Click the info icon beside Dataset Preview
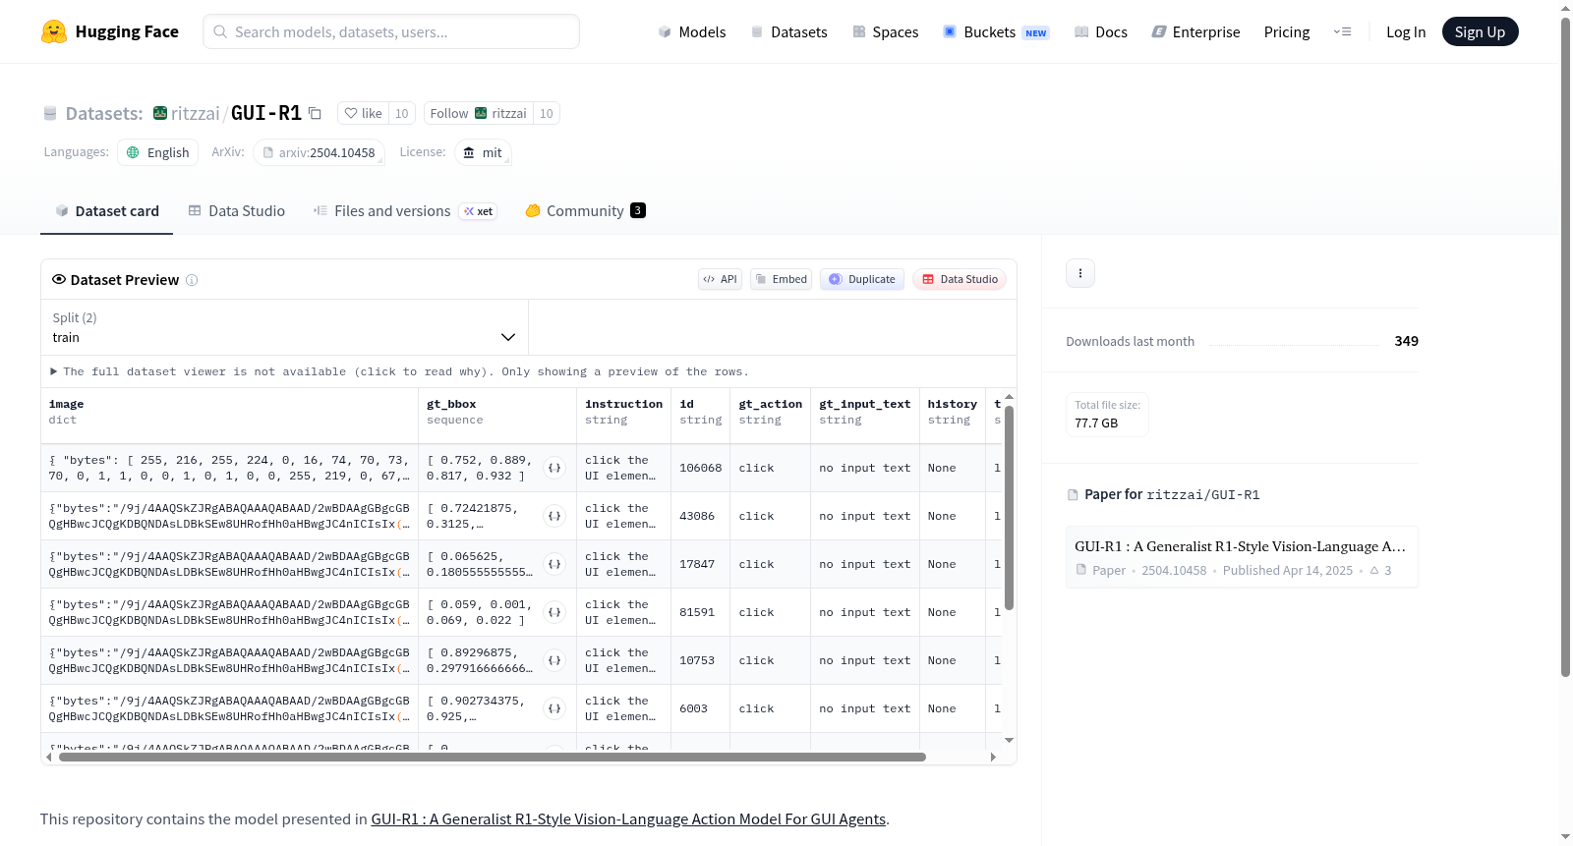Viewport: 1573px width, 846px height. click(x=192, y=280)
